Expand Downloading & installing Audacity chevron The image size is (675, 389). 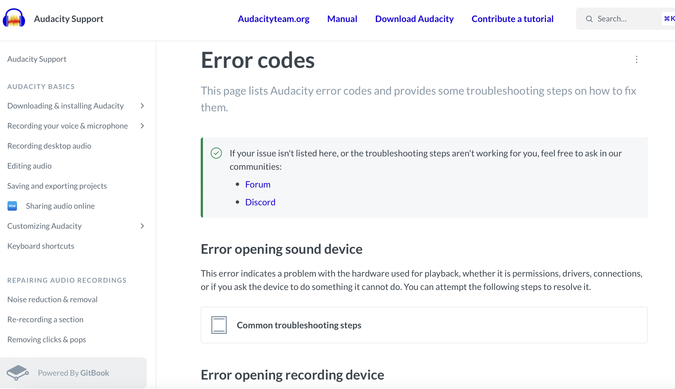(x=142, y=106)
